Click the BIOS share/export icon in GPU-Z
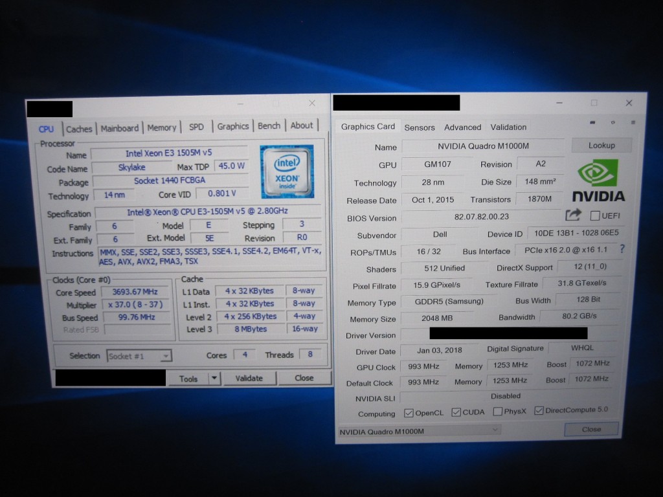 (x=573, y=215)
